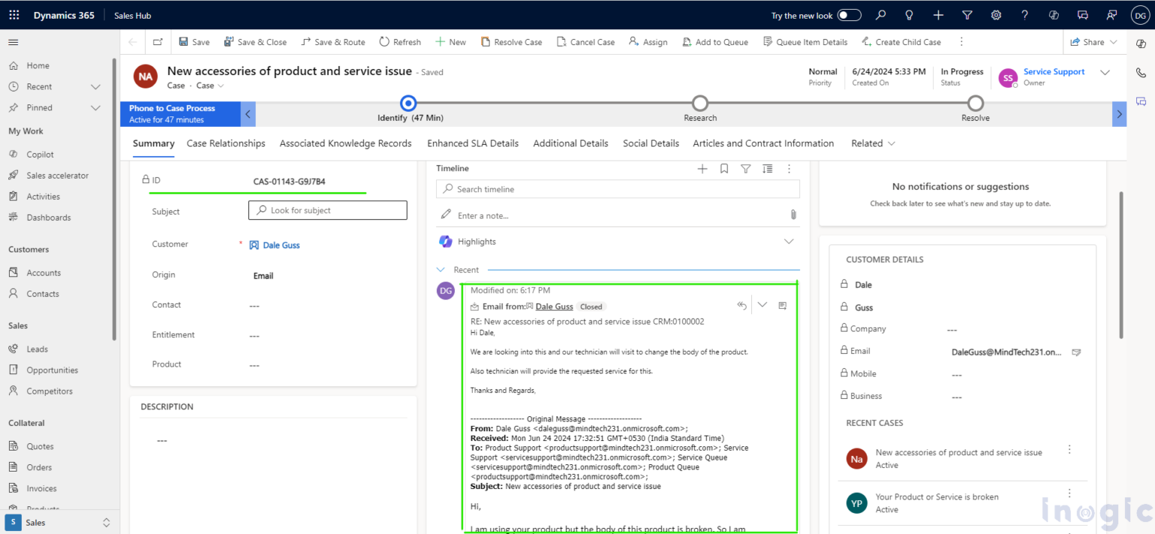Attach a file using the paperclip icon

click(x=793, y=215)
